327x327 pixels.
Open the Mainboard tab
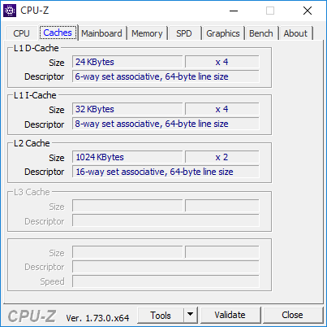coord(102,33)
